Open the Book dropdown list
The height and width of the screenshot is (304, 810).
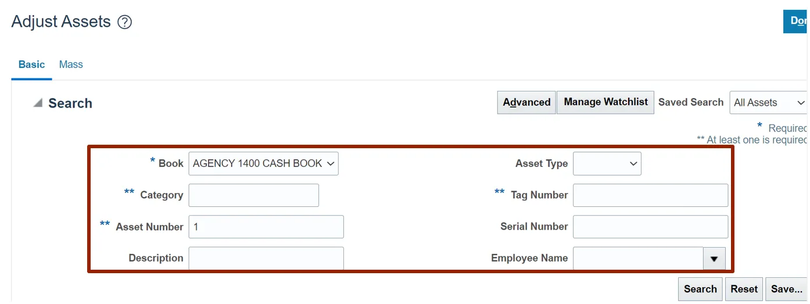(x=263, y=164)
